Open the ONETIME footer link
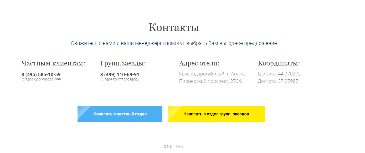This screenshot has height=153, width=365. (x=174, y=146)
